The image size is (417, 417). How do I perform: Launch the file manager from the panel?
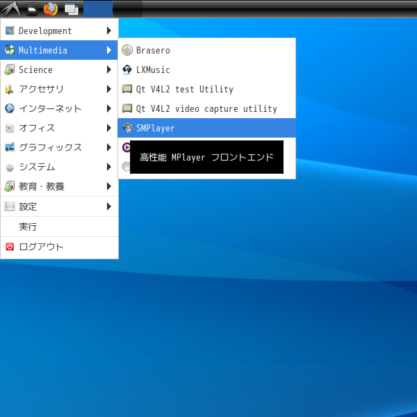click(x=32, y=10)
